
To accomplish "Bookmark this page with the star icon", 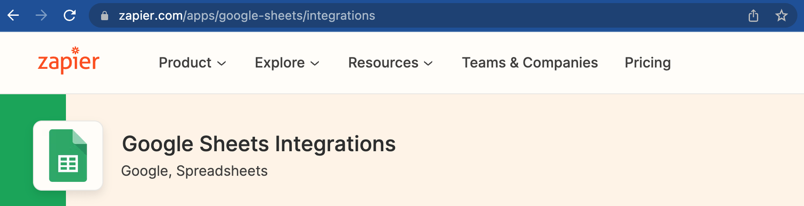I will [781, 16].
